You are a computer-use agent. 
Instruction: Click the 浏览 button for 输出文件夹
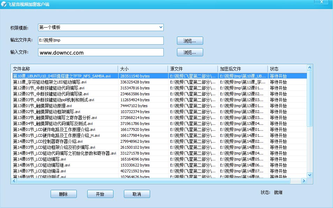190,40
